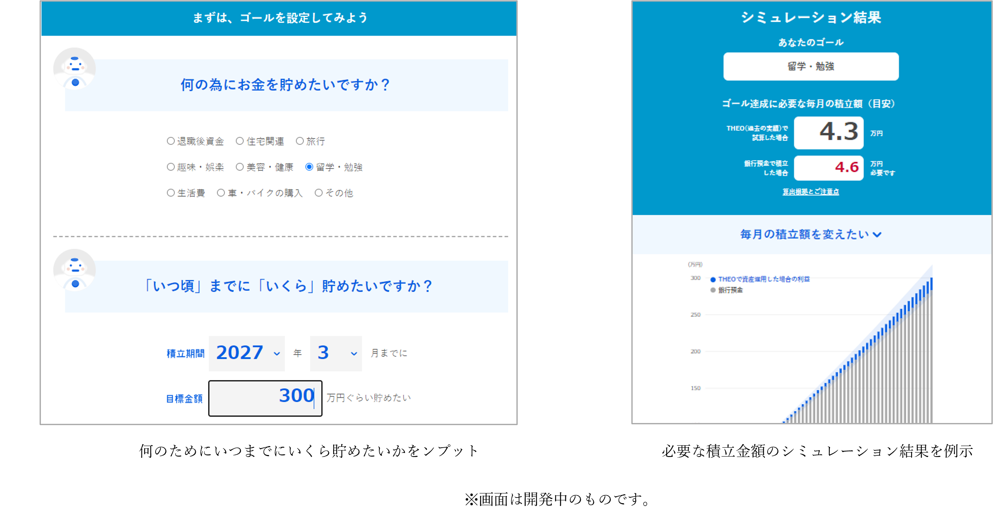Open the 2027 year dropdown
Screen dimensions: 993x521
click(247, 353)
